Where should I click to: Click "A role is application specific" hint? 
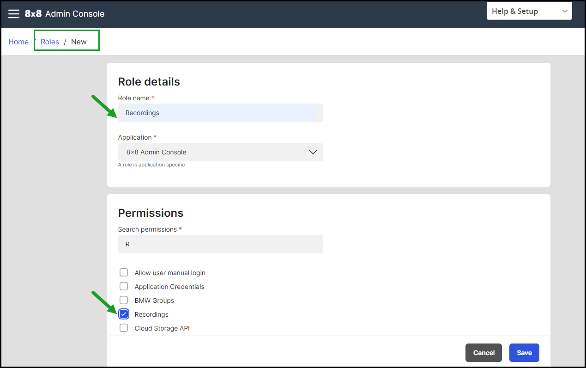coord(151,165)
